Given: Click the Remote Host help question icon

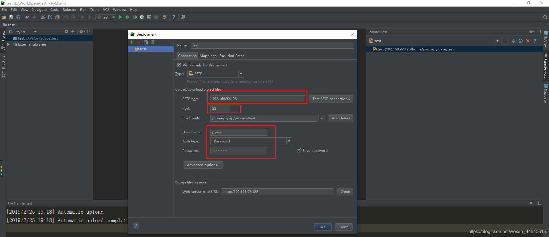Looking at the screenshot, I should (x=535, y=41).
